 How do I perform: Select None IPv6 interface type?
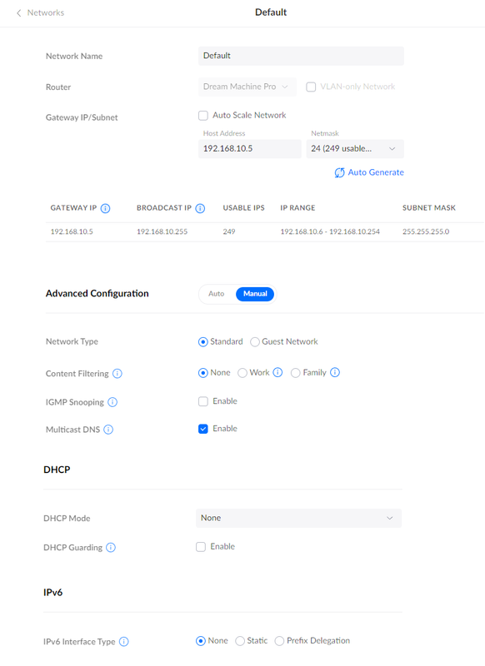point(201,641)
